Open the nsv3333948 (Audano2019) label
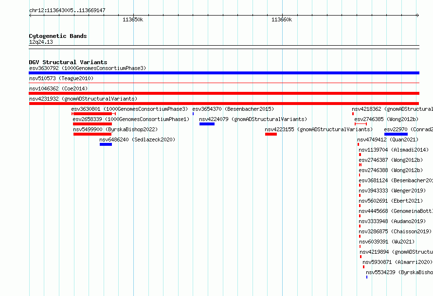This screenshot has width=433, height=296. [x=393, y=221]
